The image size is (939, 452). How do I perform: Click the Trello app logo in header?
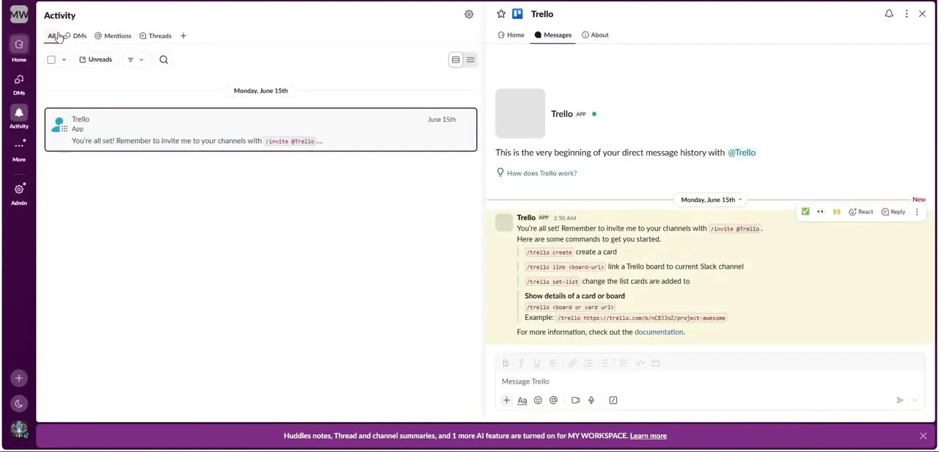pos(517,14)
